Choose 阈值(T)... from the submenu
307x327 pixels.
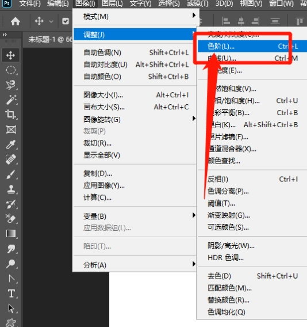(x=252, y=203)
